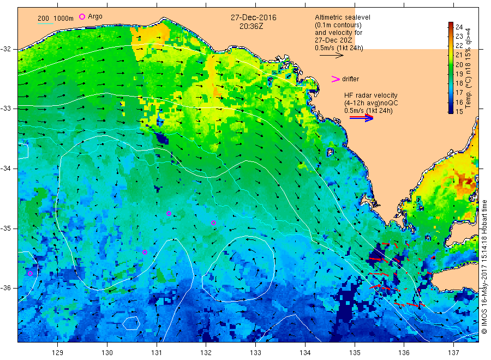This screenshot has width=491, height=360.
Task: Click the longitude label 136
Action: [x=404, y=353]
